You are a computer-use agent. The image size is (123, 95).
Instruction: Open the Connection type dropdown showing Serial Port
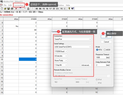point(73,39)
